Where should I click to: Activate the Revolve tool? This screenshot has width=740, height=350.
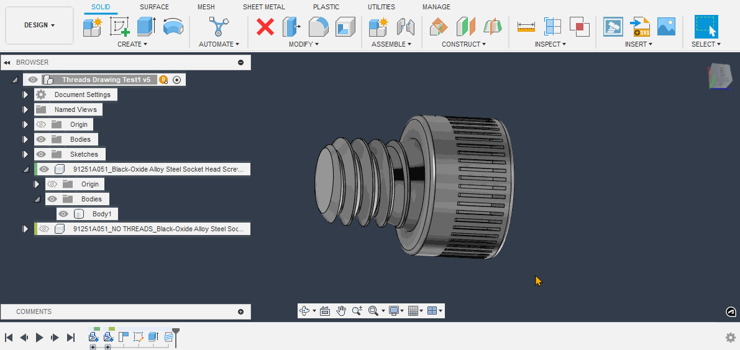173,27
